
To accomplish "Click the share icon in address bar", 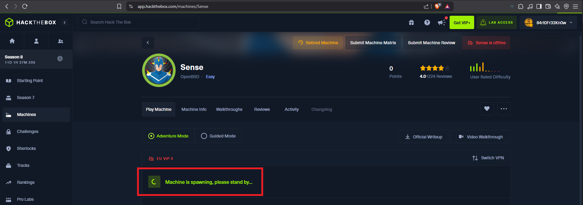I will [426, 6].
